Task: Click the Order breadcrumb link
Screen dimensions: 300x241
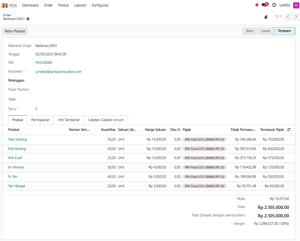Action: [7, 15]
